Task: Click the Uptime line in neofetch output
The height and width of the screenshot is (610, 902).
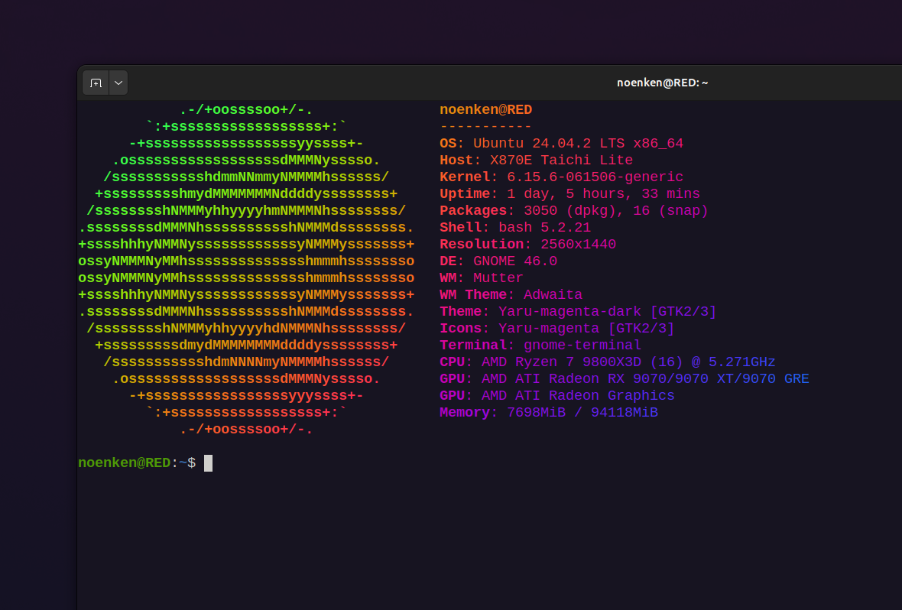Action: 569,194
